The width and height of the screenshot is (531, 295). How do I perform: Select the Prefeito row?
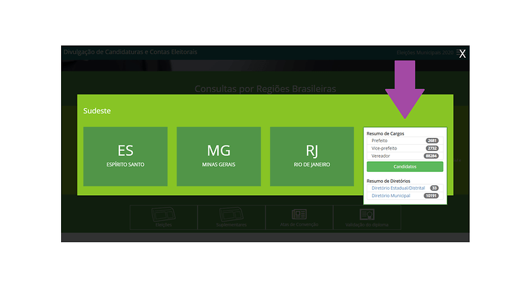click(x=405, y=141)
